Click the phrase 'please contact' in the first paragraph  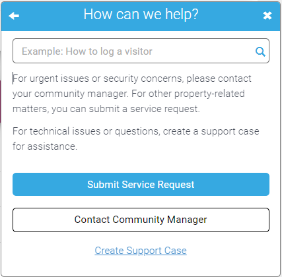(219, 79)
